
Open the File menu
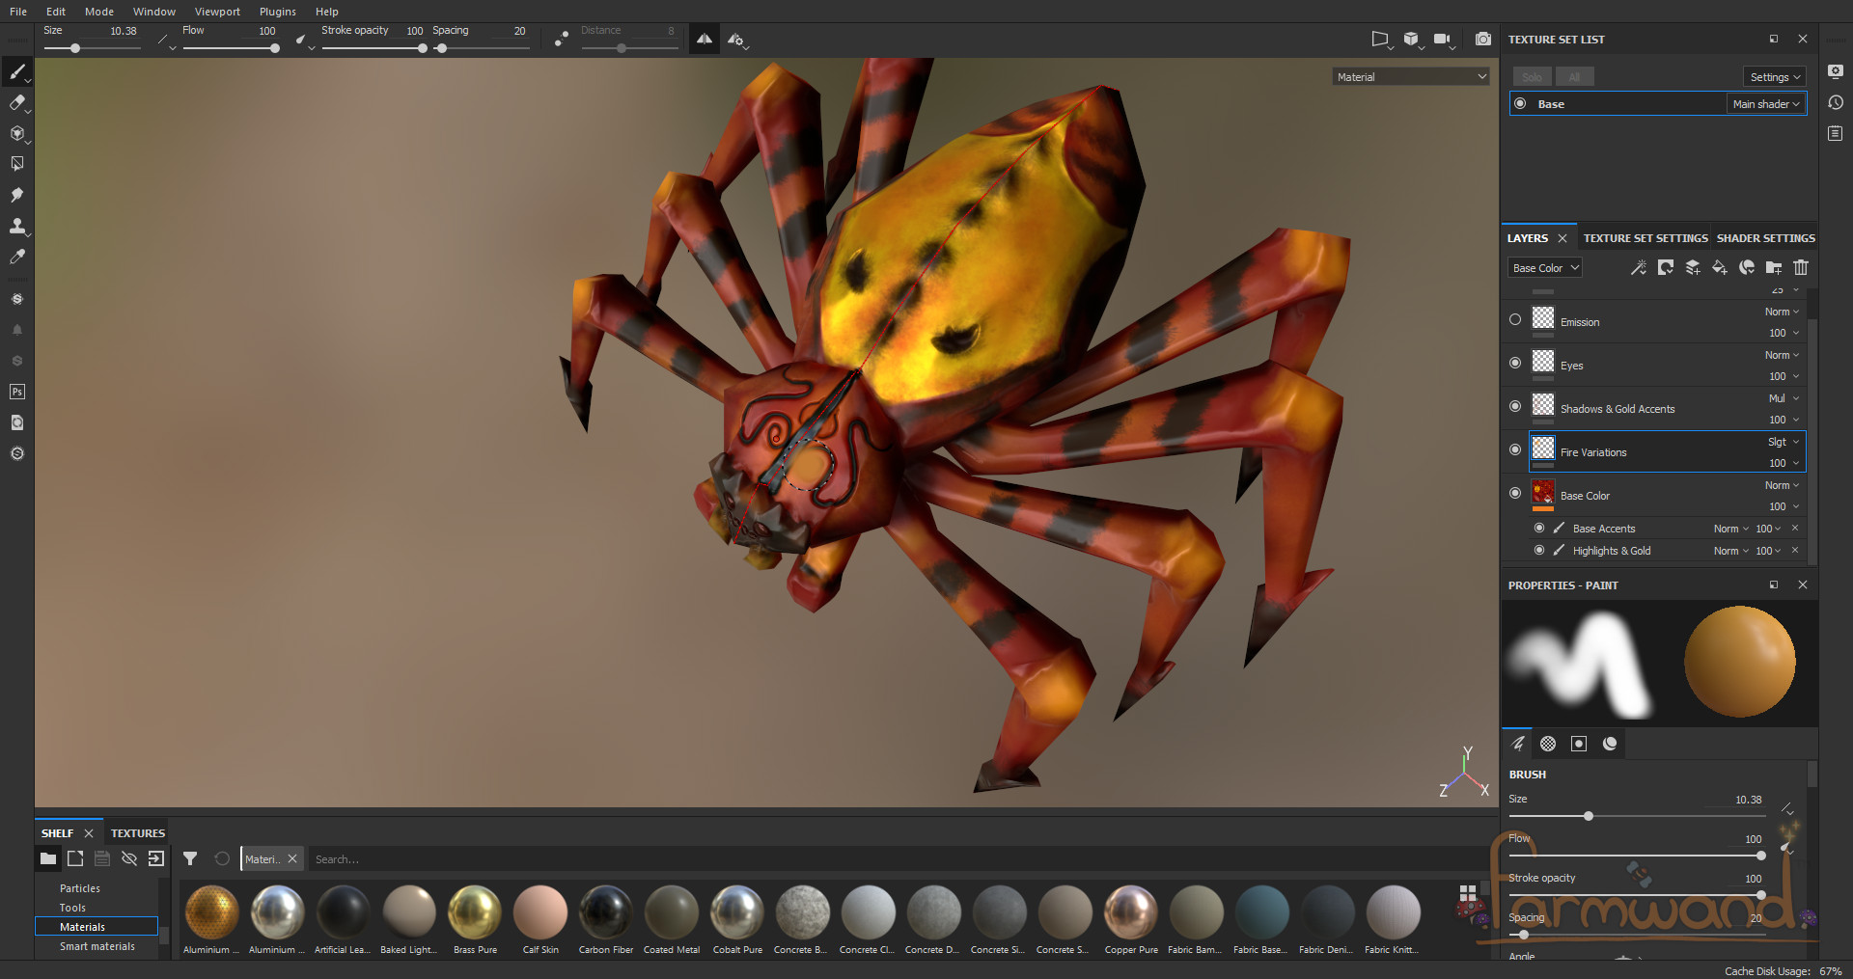coord(18,12)
